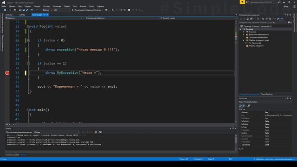Click the Вход sign-in link

click(x=286, y=6)
